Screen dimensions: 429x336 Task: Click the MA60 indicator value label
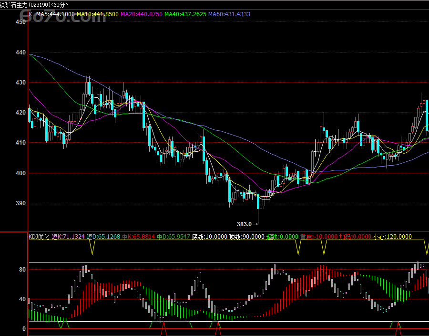[230, 14]
